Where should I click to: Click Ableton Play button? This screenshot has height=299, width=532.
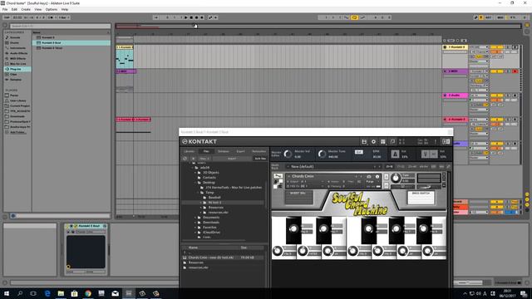coord(185,17)
